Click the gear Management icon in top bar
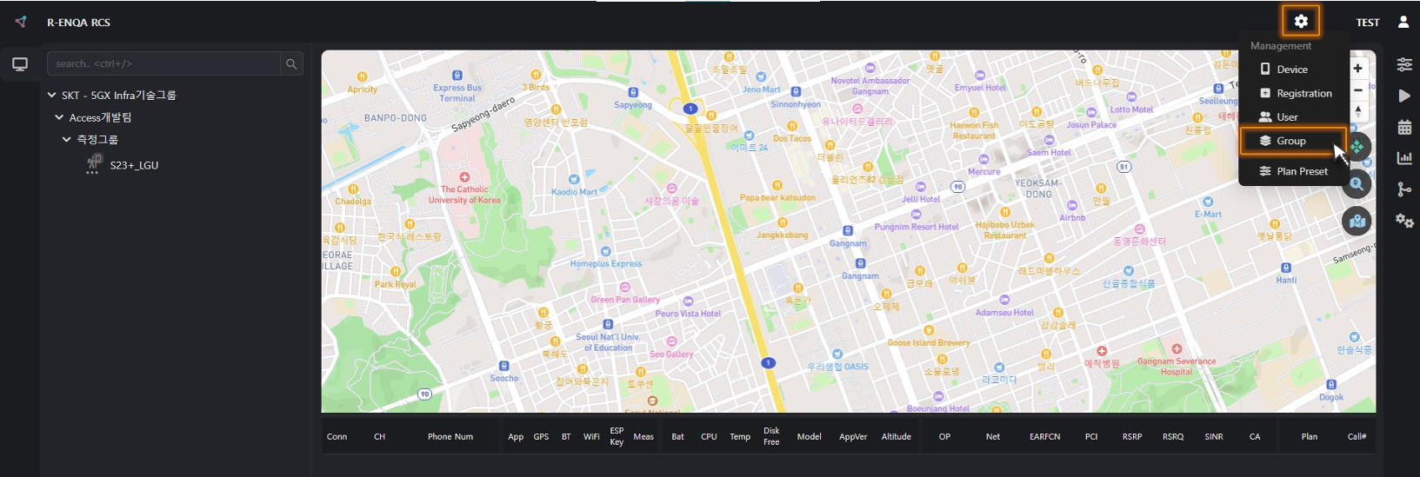The height and width of the screenshot is (477, 1420). tap(1300, 22)
